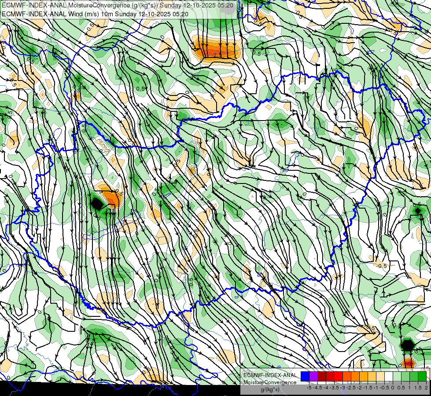The width and height of the screenshot is (431, 396).
Task: Select the pale peach swatch between -1 and -0.5
Action: [x=380, y=376]
